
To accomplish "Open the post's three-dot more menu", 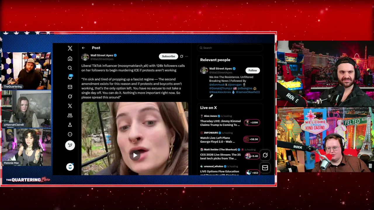I will [186, 56].
